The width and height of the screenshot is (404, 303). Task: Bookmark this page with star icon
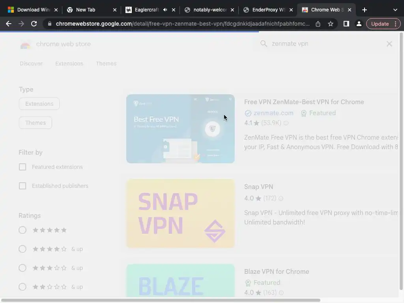coord(331,24)
